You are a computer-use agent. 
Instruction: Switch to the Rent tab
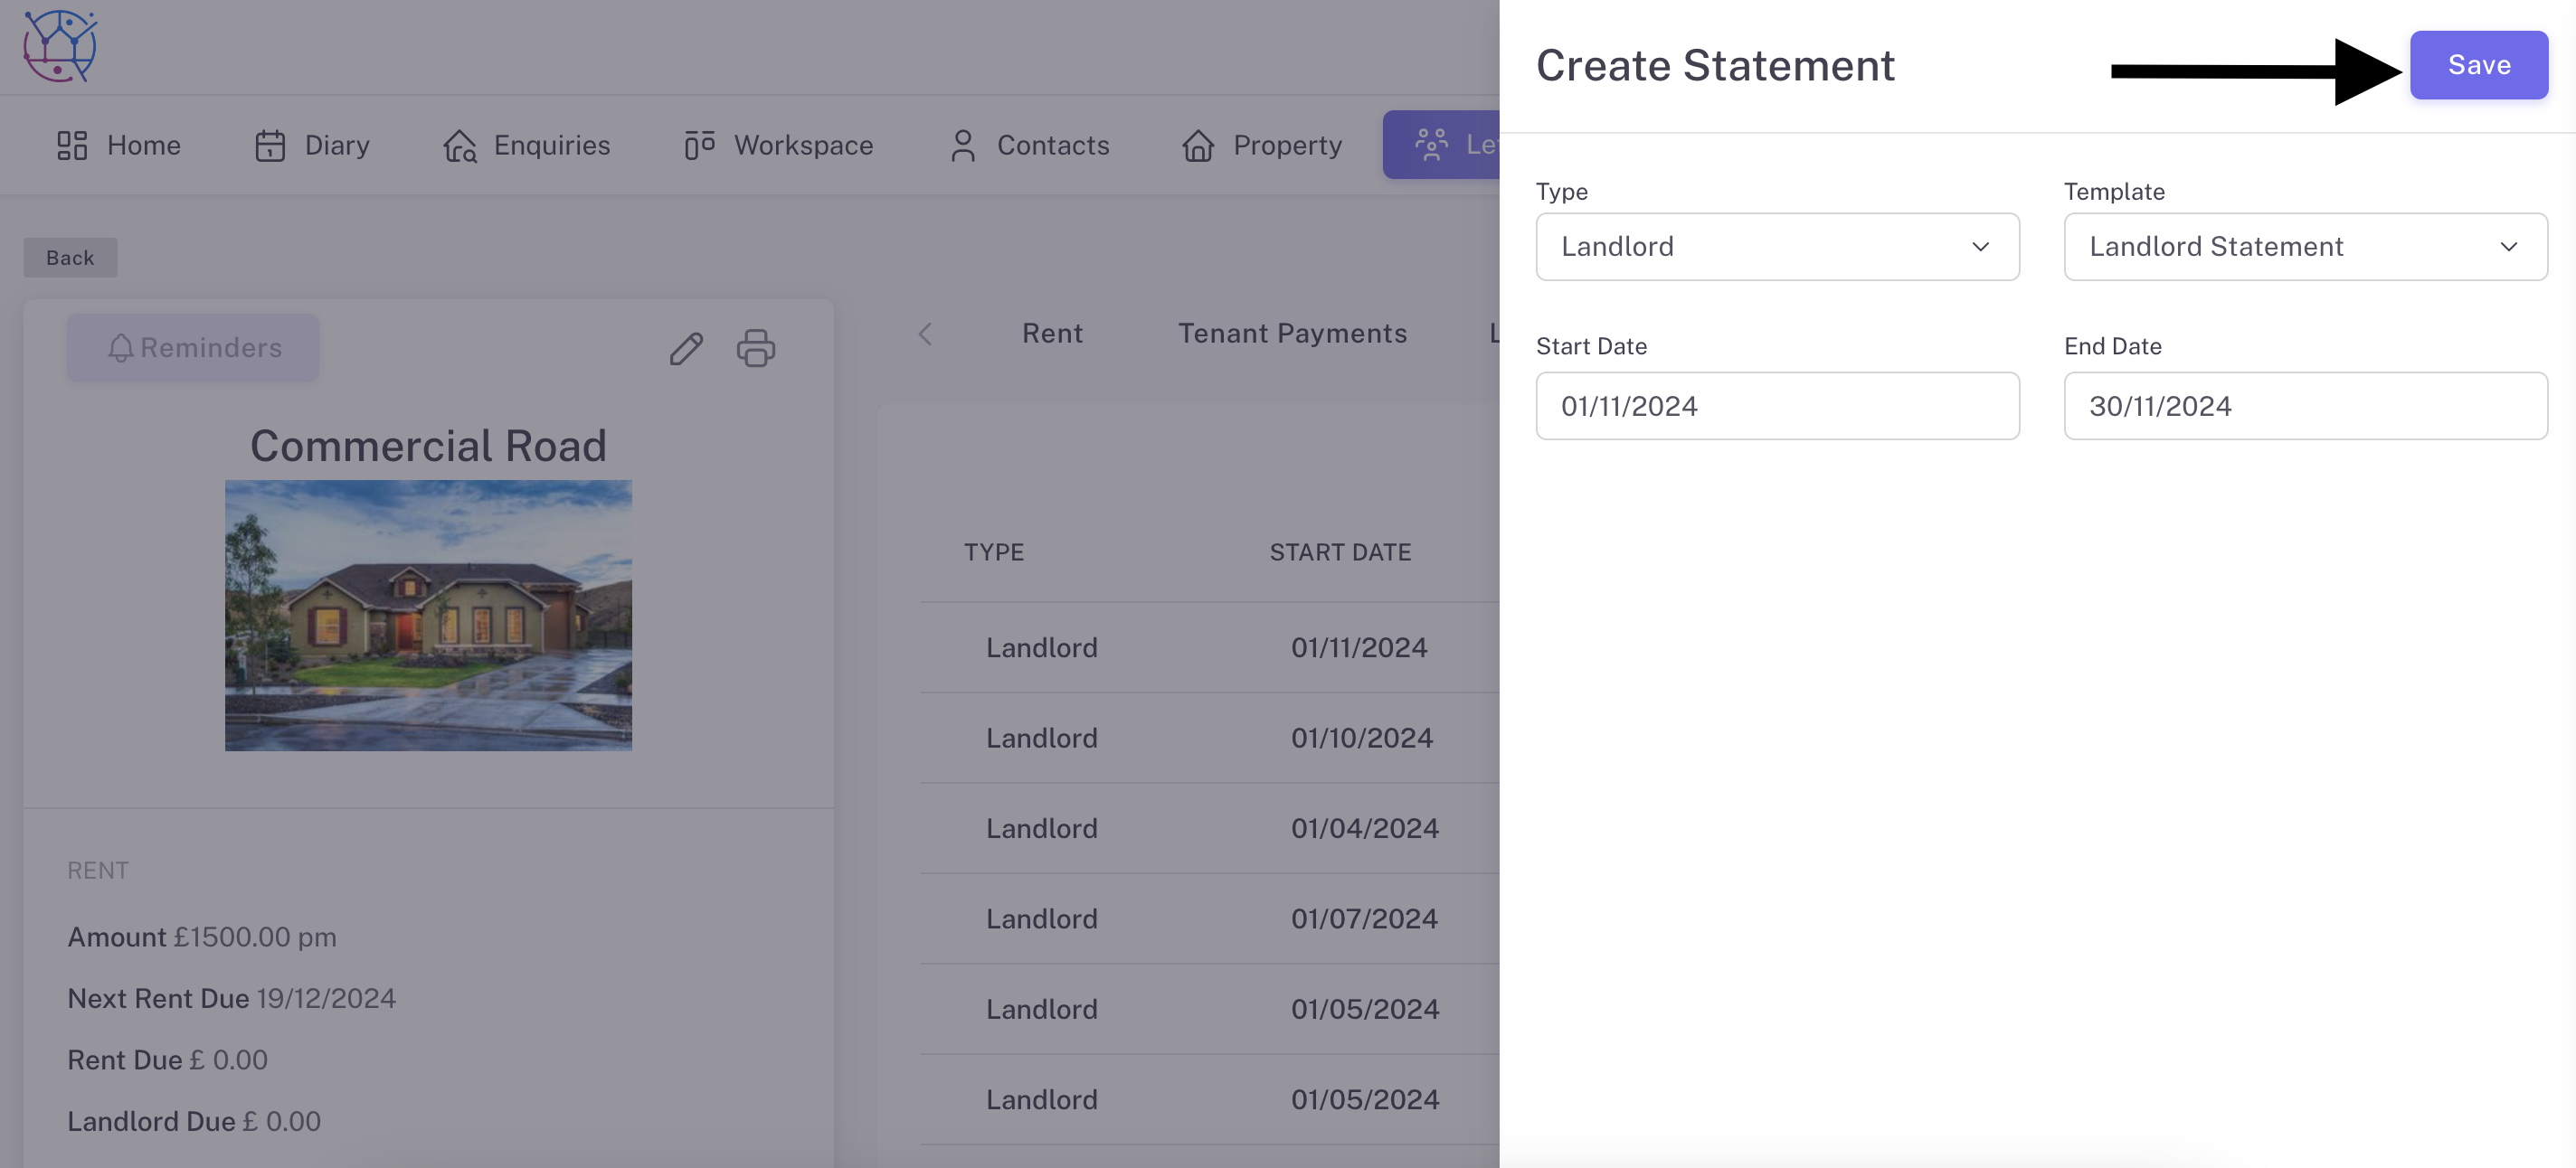pos(1052,334)
